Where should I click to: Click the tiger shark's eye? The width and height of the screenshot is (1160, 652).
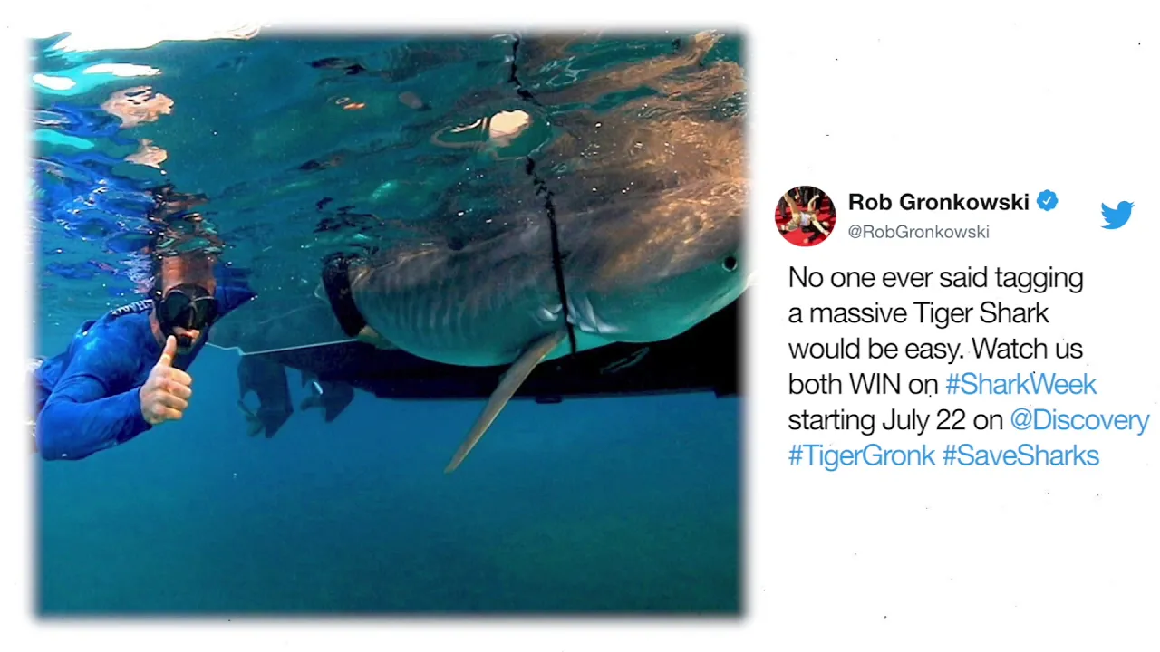[730, 264]
